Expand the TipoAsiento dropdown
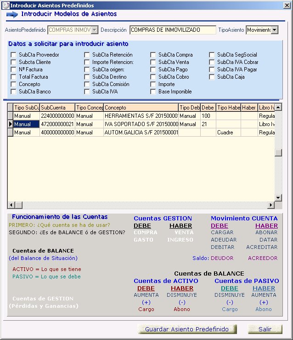This screenshot has height=340, width=293. pos(274,30)
